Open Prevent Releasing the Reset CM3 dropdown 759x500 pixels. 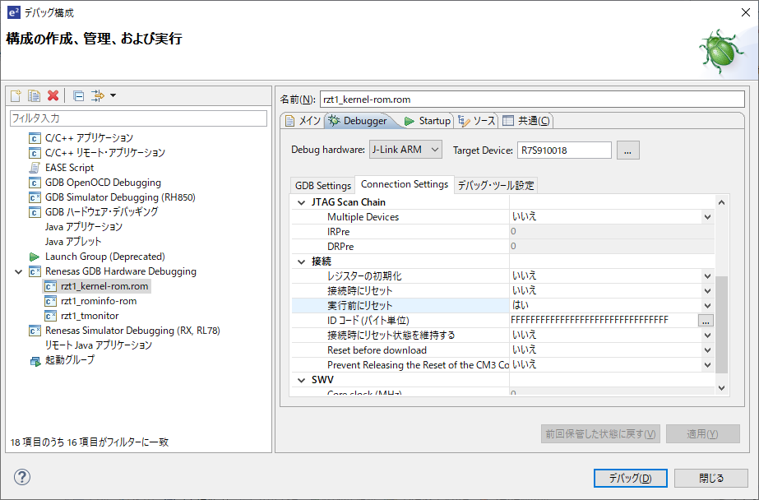[707, 365]
